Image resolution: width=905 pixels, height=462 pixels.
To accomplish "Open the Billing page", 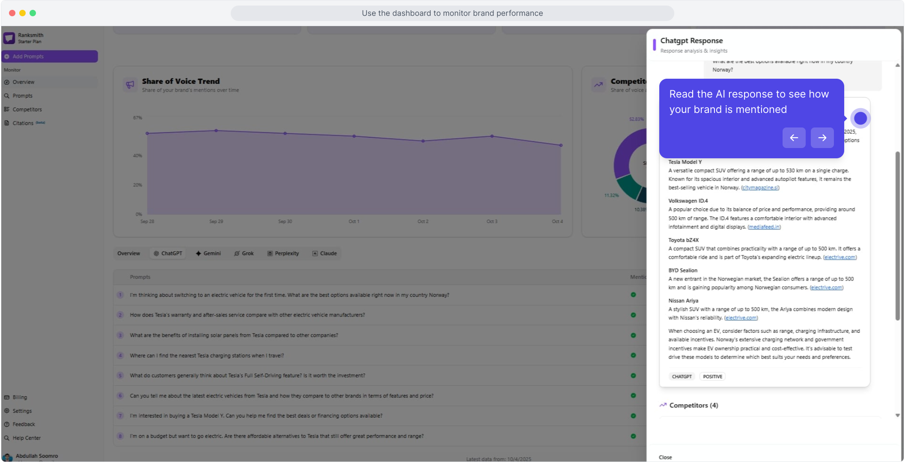I will point(19,397).
